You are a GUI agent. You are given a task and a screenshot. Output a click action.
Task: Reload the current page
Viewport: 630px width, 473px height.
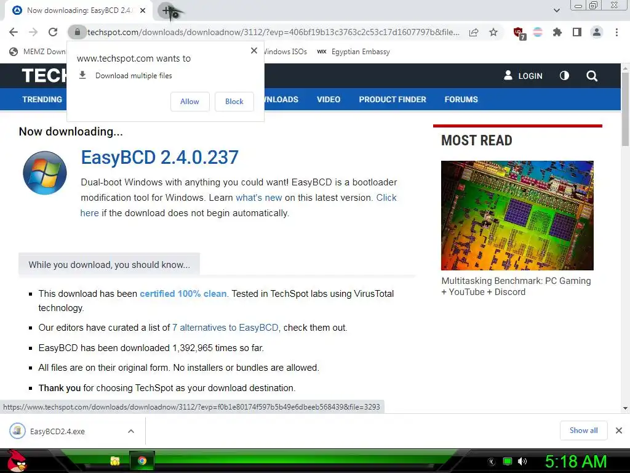[x=53, y=32]
